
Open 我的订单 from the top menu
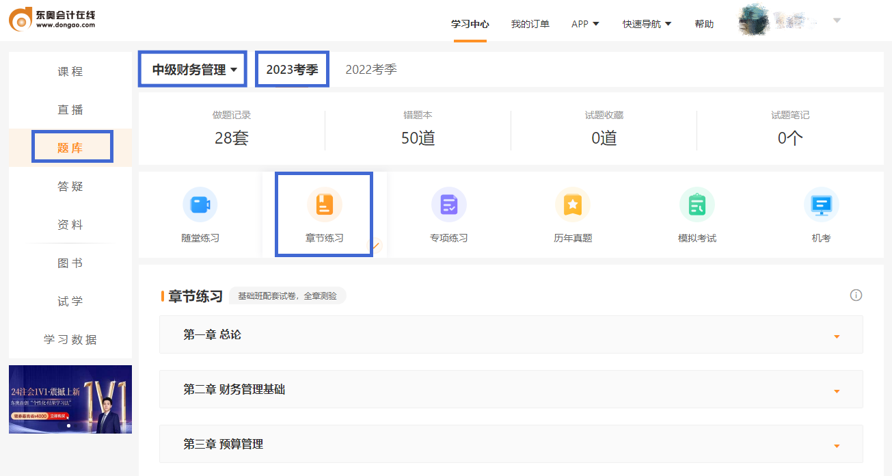[x=530, y=23]
